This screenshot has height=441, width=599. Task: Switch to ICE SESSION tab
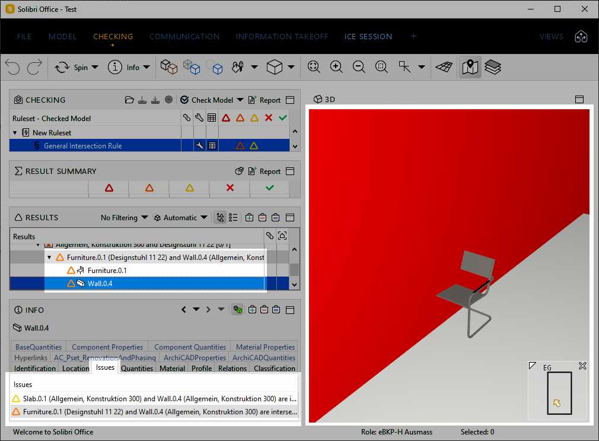click(368, 37)
